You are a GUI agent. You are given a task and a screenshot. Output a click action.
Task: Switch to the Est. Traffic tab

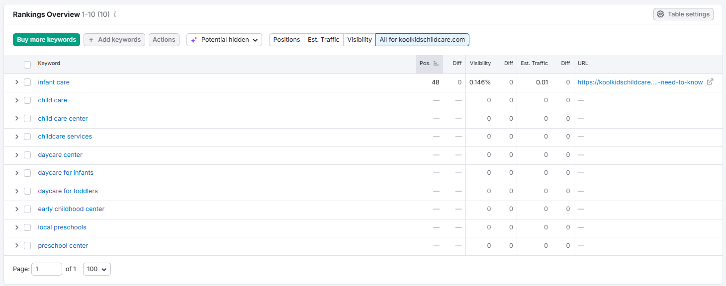(x=324, y=40)
